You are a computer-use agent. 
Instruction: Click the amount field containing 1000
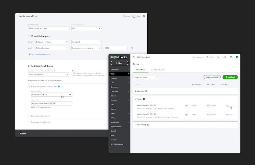pyautogui.click(x=116, y=48)
